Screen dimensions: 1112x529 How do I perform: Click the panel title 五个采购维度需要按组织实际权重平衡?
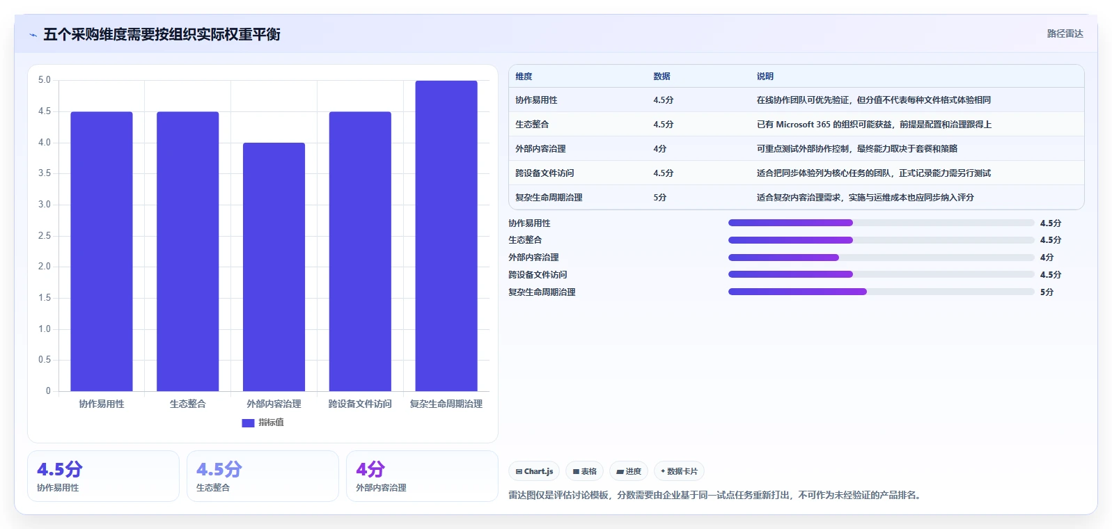point(162,35)
